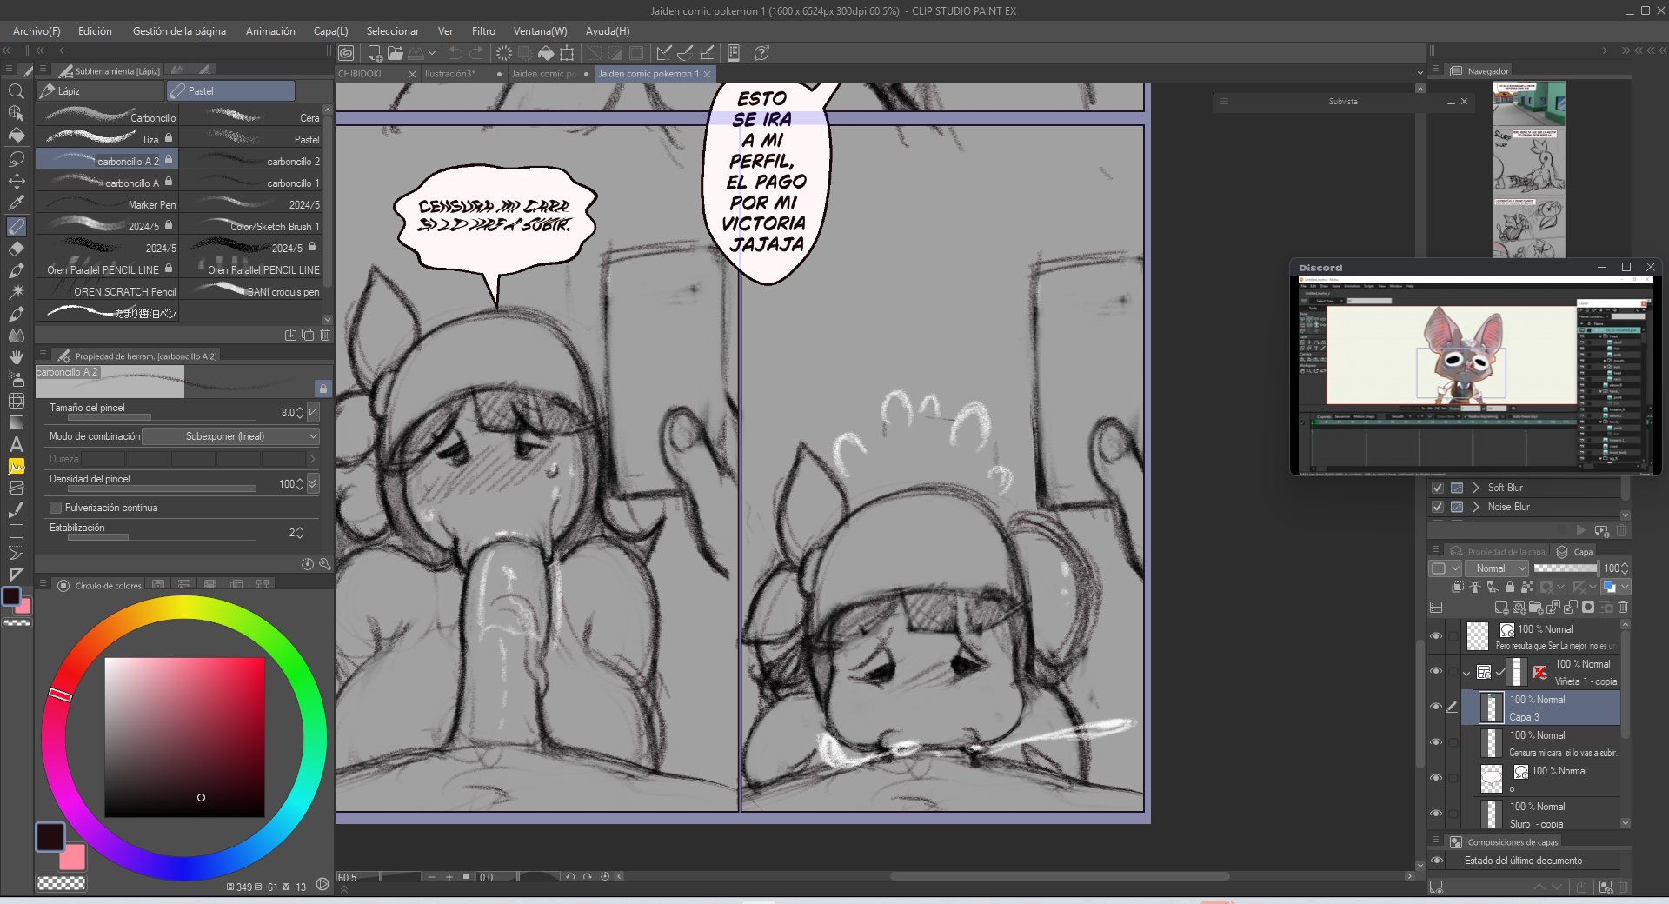Expand the Soft Blur item
Viewport: 1669px width, 904px height.
point(1476,488)
